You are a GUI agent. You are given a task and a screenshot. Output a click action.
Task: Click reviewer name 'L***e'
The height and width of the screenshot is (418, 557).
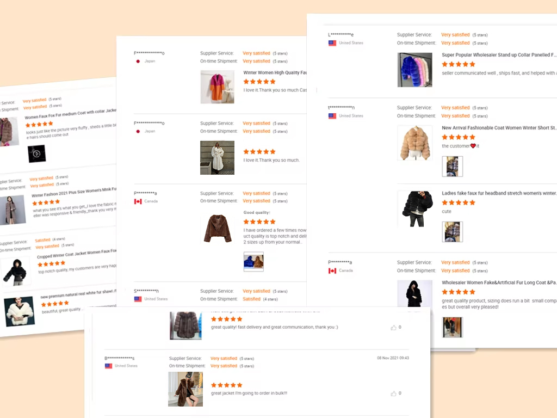341,35
